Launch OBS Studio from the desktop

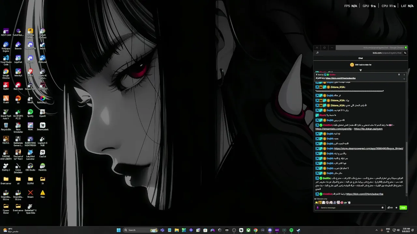(30, 167)
